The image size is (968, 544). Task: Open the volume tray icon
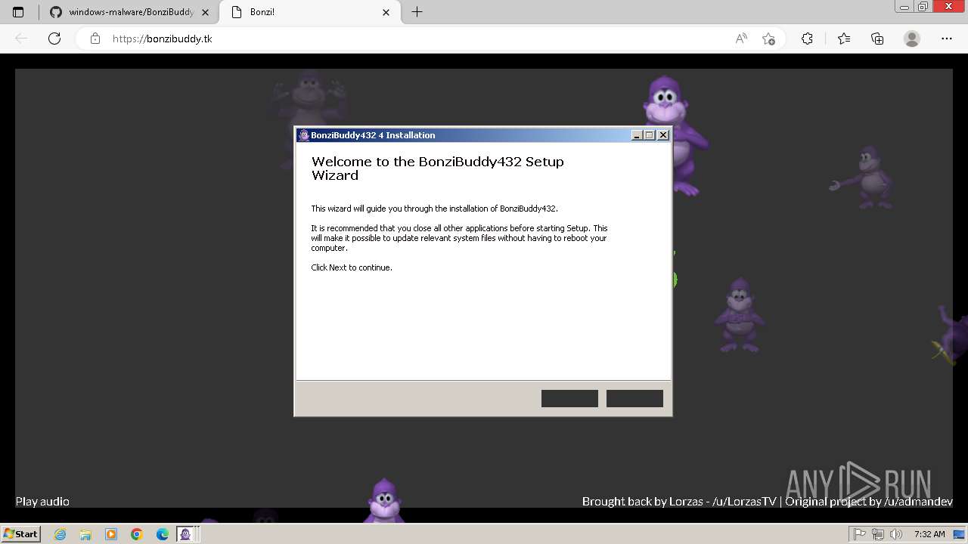pos(896,534)
